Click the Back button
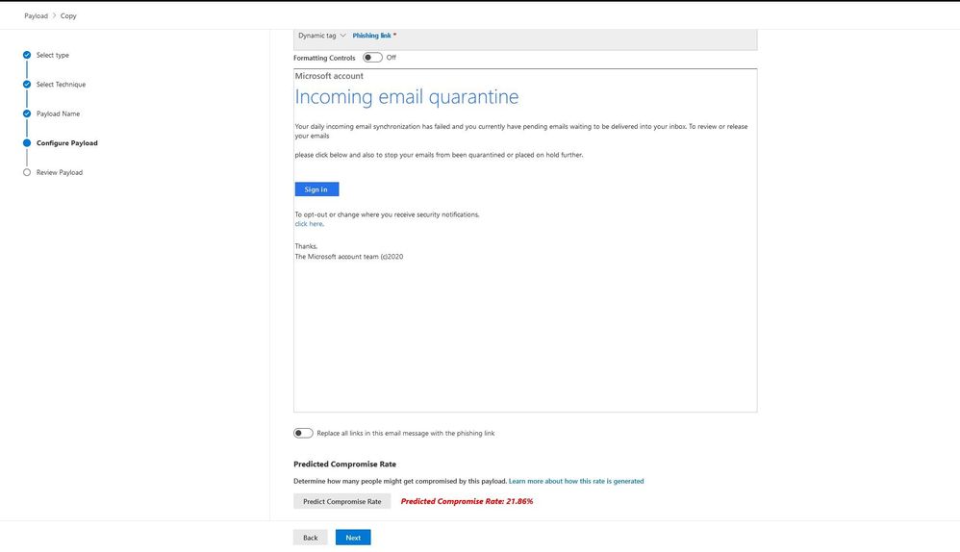The image size is (960, 552). pos(311,538)
